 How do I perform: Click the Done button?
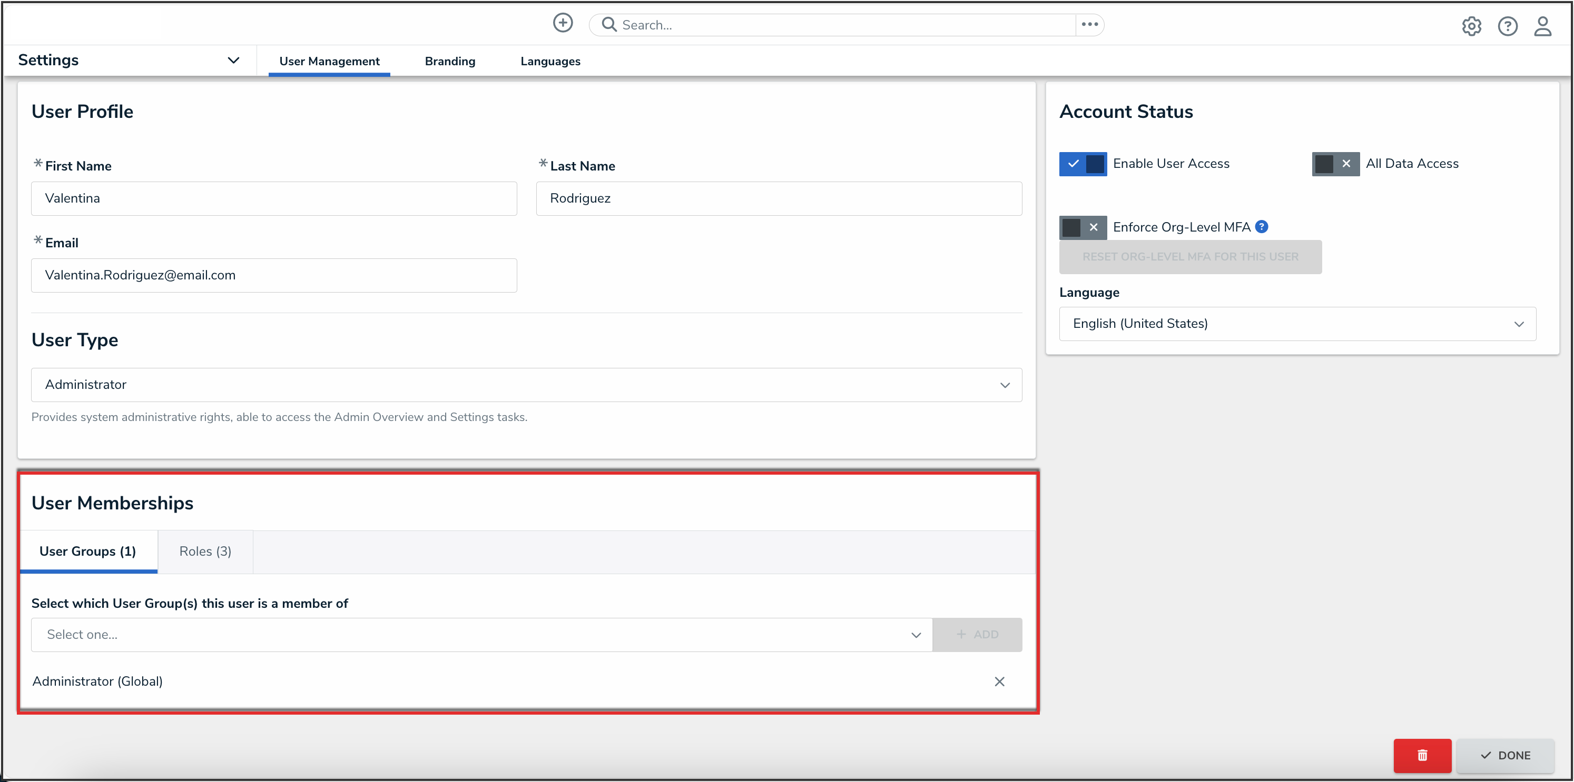click(x=1505, y=755)
